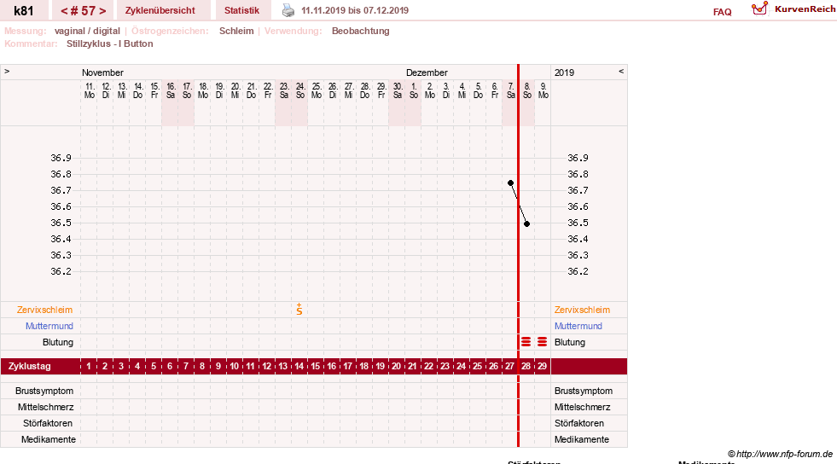Click the red vertical cycle end marker line
Viewport: 837px width, 464px height.
pos(518,256)
